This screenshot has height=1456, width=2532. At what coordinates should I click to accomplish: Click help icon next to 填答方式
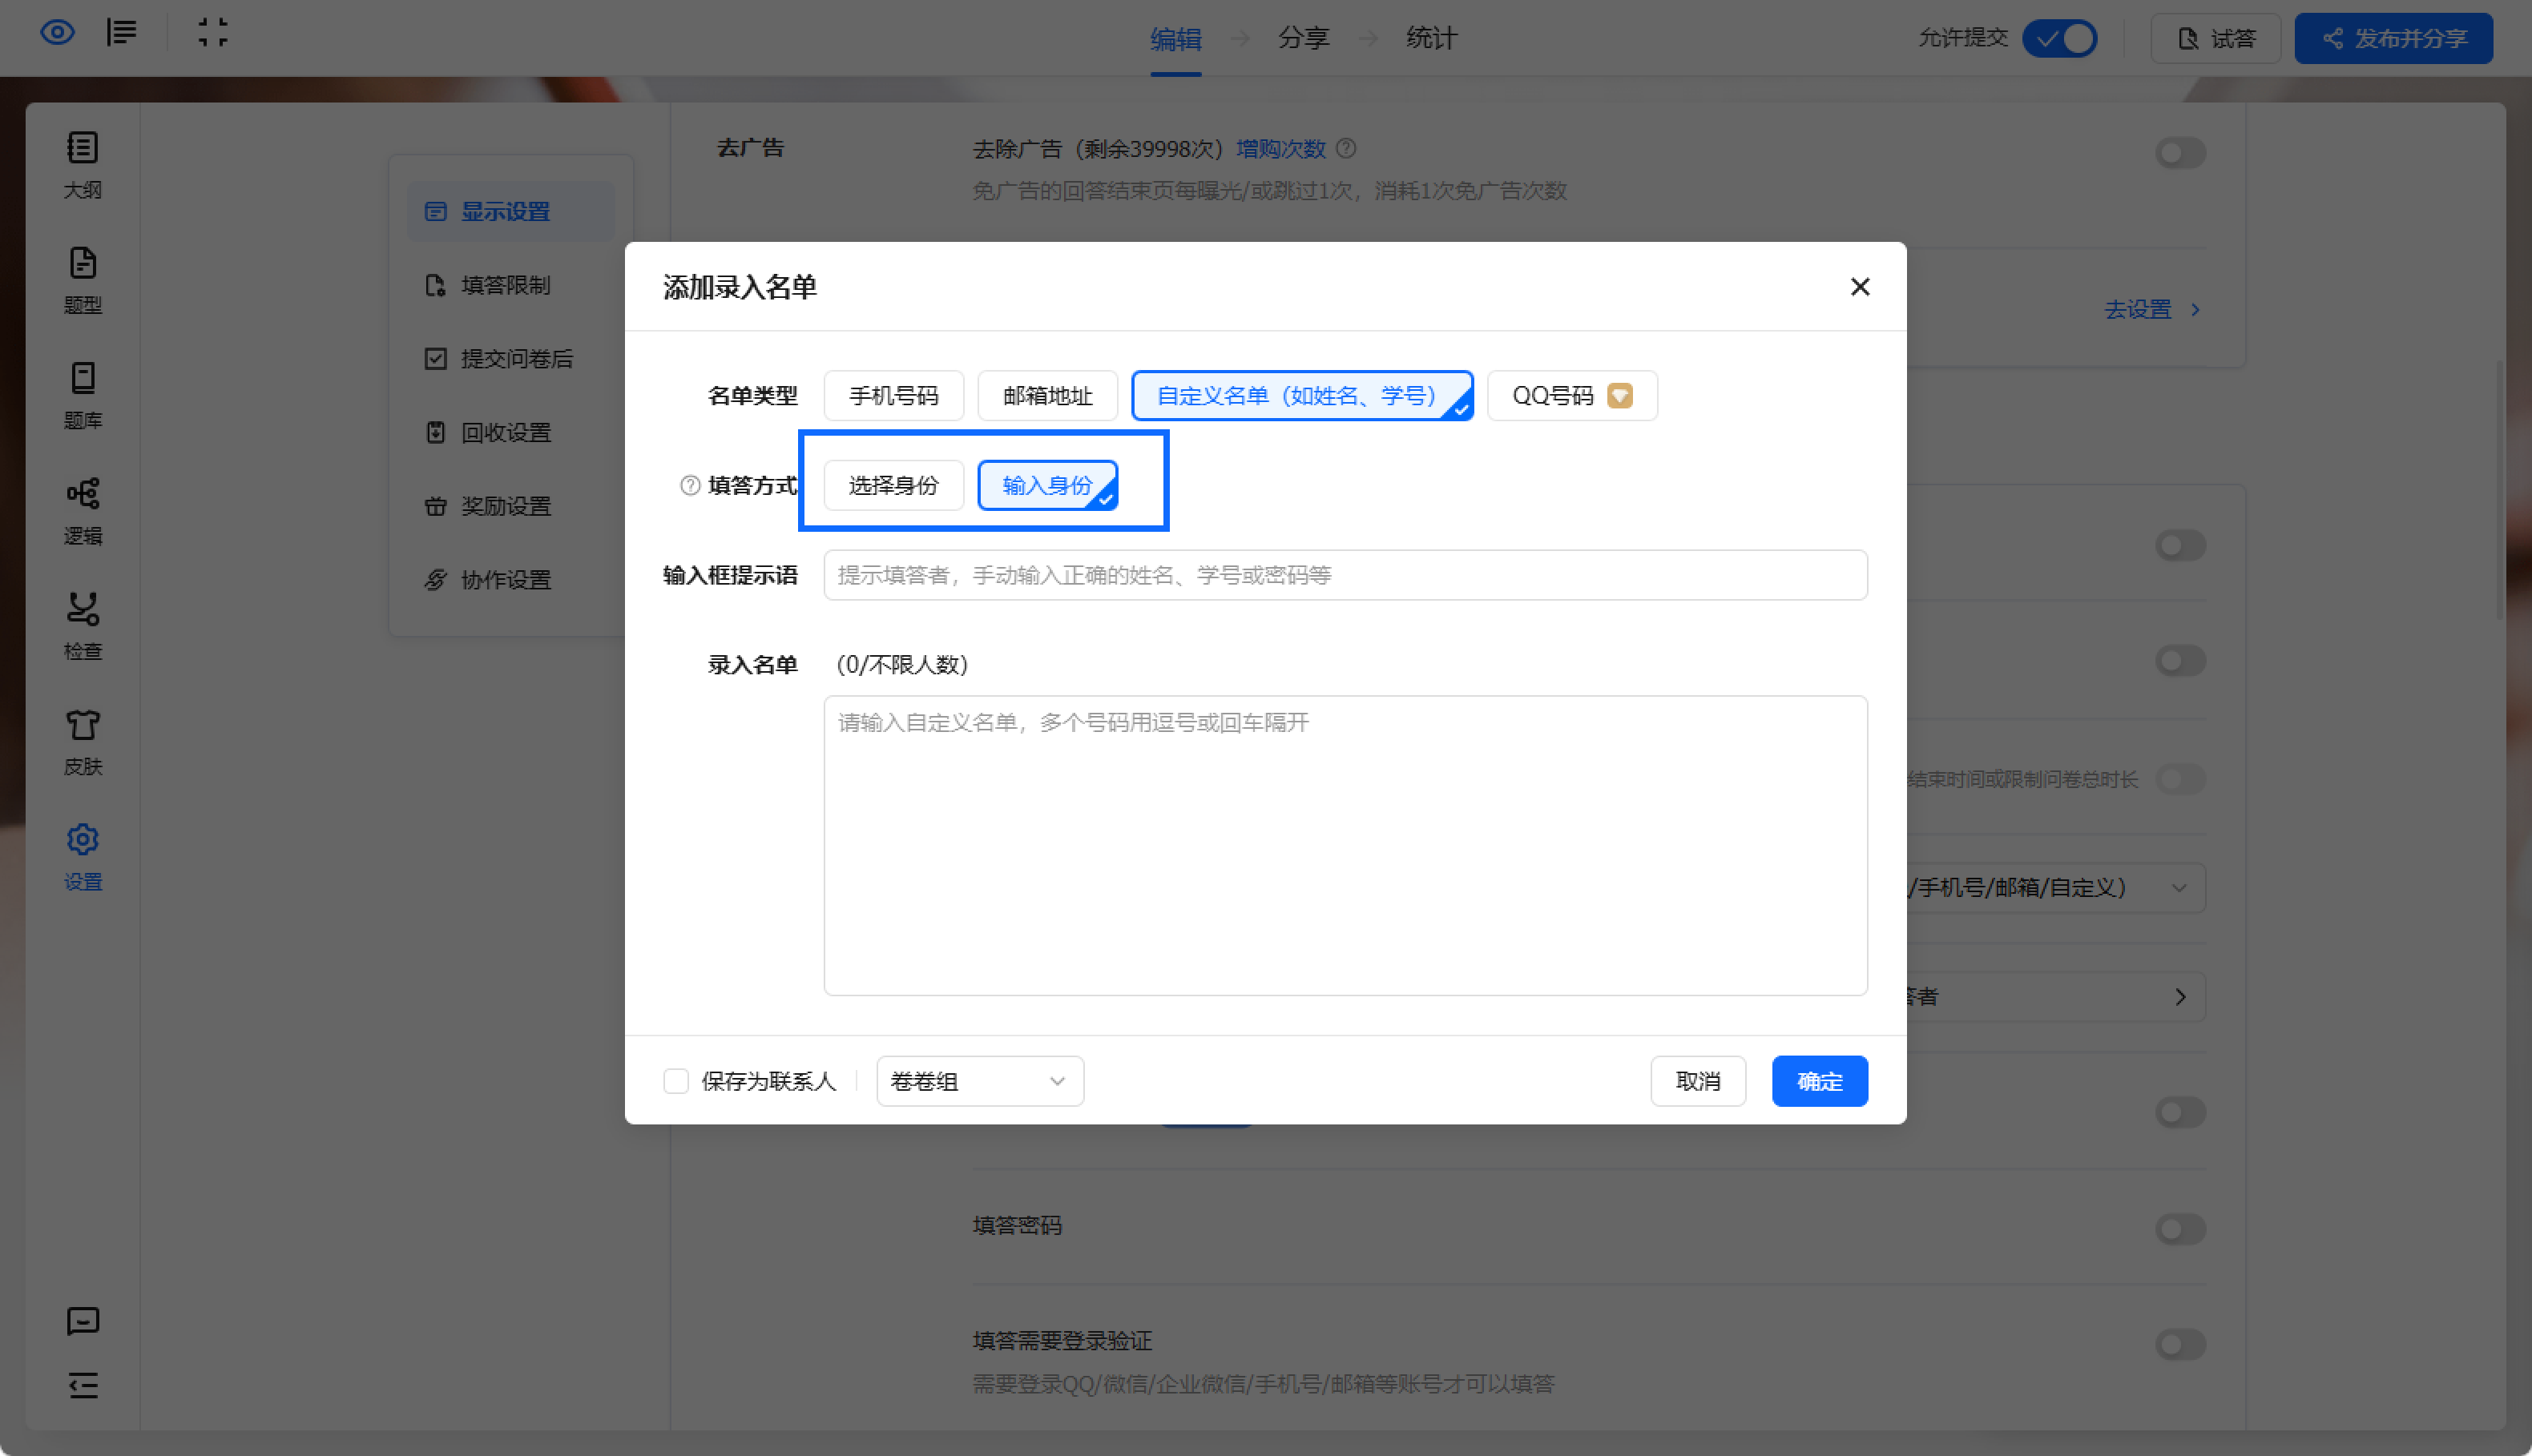tap(689, 486)
